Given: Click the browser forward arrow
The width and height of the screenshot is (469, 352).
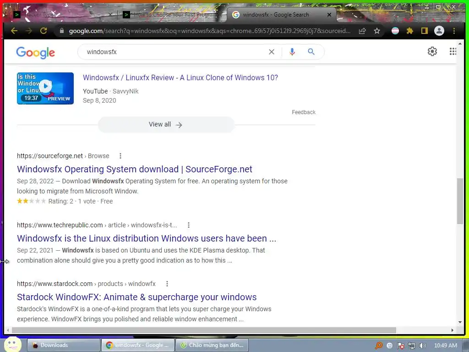Looking at the screenshot, I should pyautogui.click(x=29, y=31).
